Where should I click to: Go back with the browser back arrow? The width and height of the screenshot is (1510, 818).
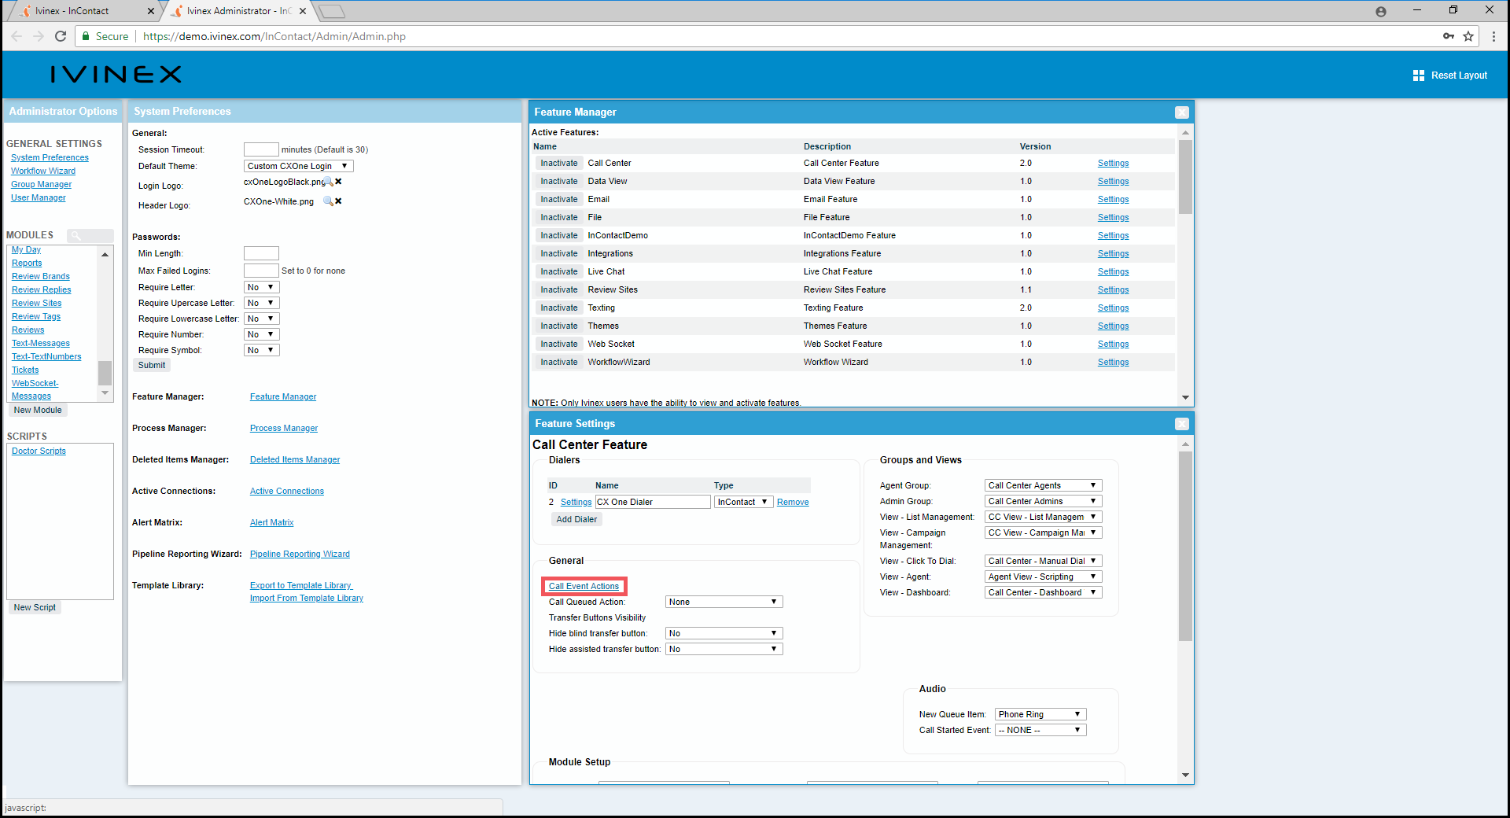17,36
